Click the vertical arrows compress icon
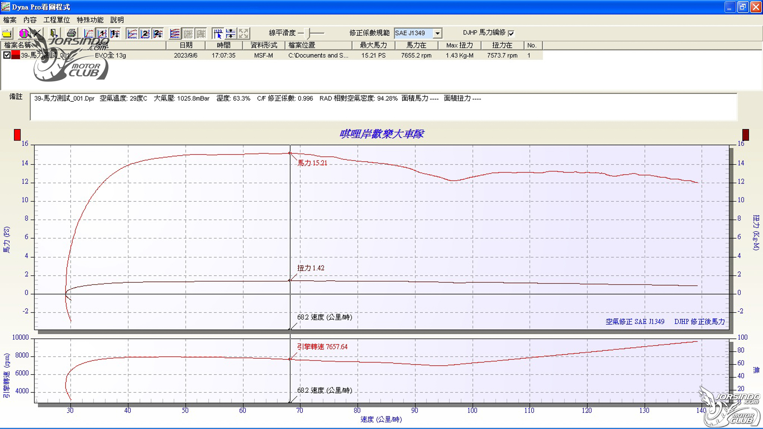763x429 pixels. (231, 34)
